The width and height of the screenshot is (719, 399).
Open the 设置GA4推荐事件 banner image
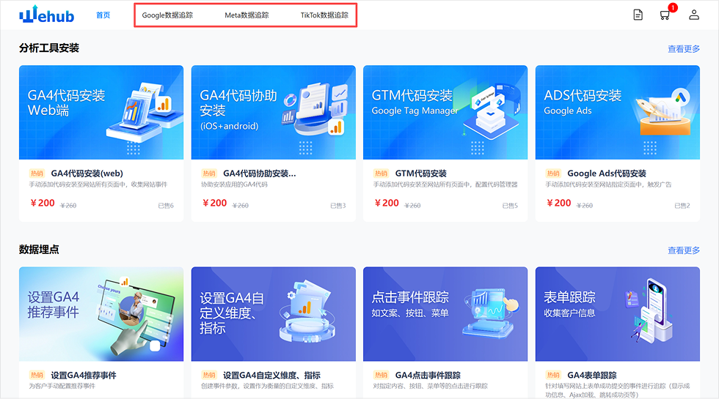pyautogui.click(x=101, y=313)
